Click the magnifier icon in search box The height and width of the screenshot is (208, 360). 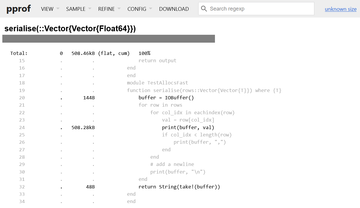[204, 9]
